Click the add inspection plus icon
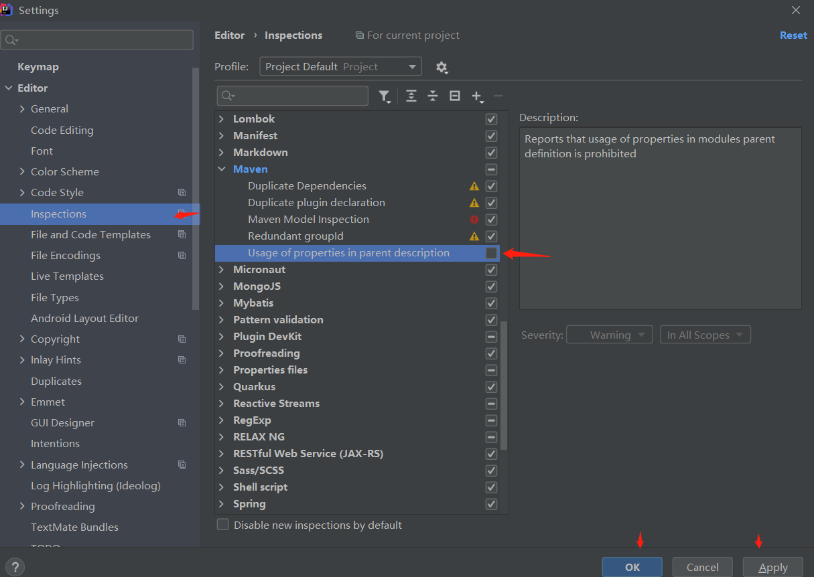This screenshot has width=814, height=577. [x=477, y=96]
